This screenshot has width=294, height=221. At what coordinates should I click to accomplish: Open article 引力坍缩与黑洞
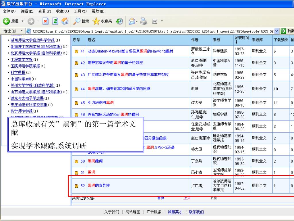pos(101,103)
